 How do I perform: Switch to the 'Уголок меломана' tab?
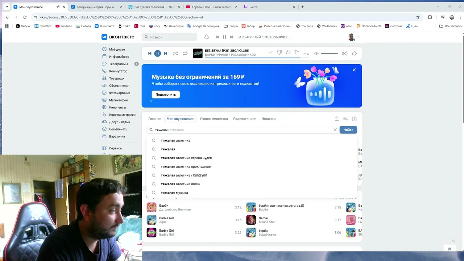tap(214, 119)
